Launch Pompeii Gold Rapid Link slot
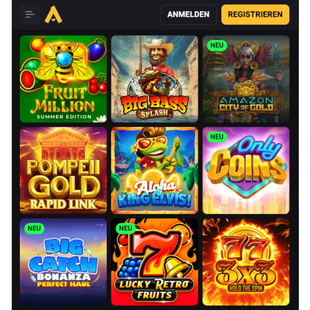Image resolution: width=310 pixels, height=310 pixels. pos(63,170)
